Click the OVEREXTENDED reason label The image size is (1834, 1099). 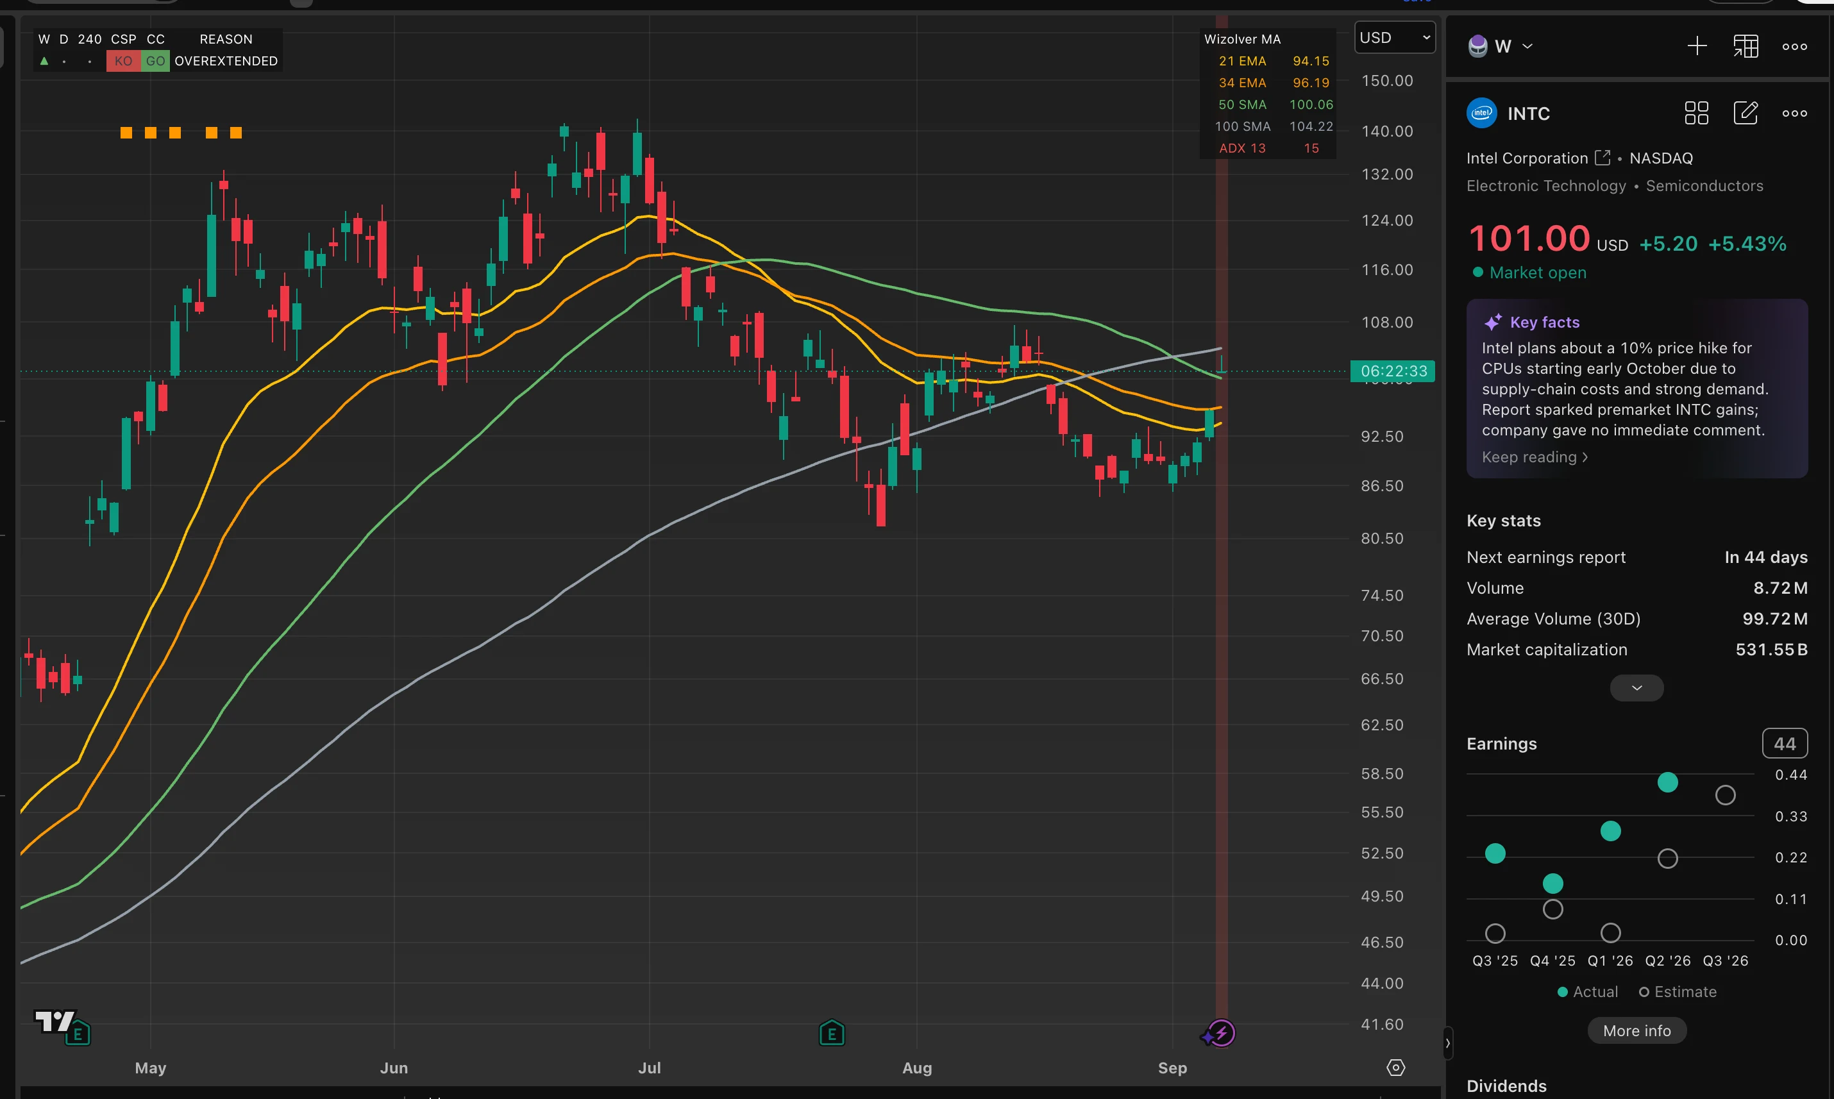coord(226,61)
